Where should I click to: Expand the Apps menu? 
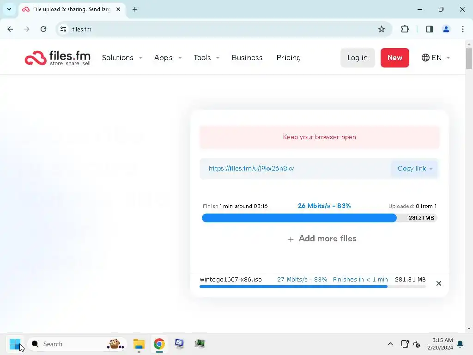(168, 58)
